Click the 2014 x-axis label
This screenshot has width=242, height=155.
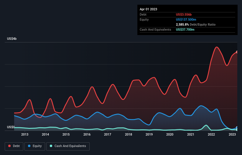45,134
